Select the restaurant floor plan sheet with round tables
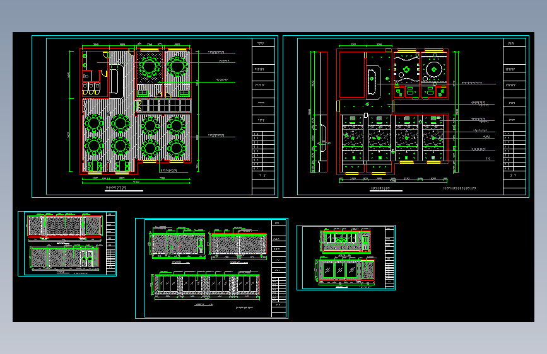The height and width of the screenshot is (354, 547). 155,117
